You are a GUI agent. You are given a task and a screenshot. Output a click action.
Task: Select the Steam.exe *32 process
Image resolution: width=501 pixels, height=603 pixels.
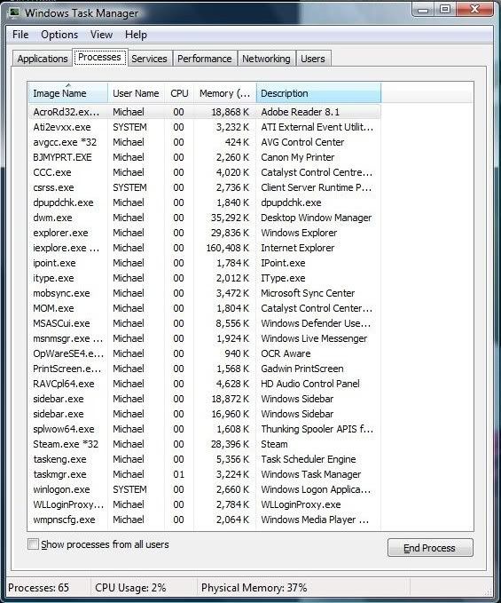point(205,444)
